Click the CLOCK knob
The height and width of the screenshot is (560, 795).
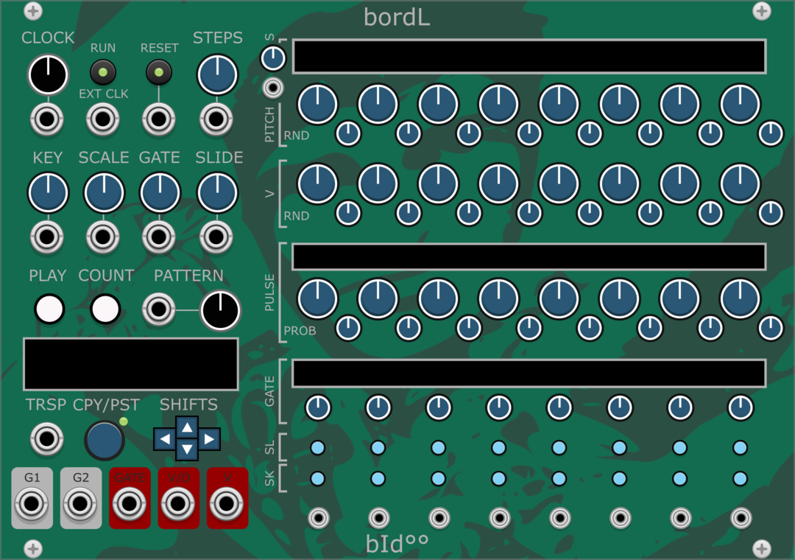[x=48, y=74]
